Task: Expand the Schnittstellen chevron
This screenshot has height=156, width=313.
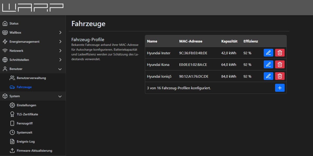Action: click(x=60, y=60)
